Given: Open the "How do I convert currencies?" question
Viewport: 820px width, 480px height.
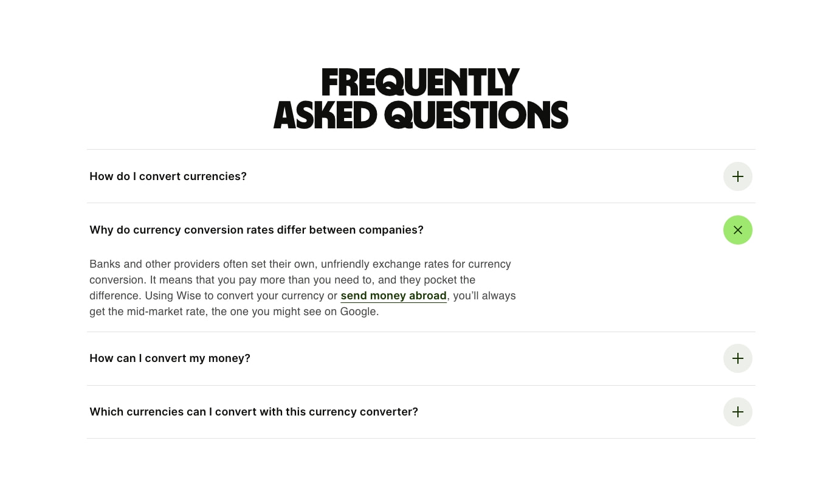Looking at the screenshot, I should coord(421,176).
